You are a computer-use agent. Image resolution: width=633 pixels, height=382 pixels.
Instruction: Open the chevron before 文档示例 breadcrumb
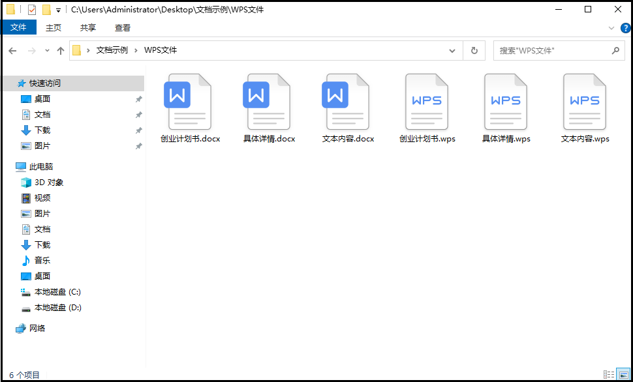coord(88,50)
